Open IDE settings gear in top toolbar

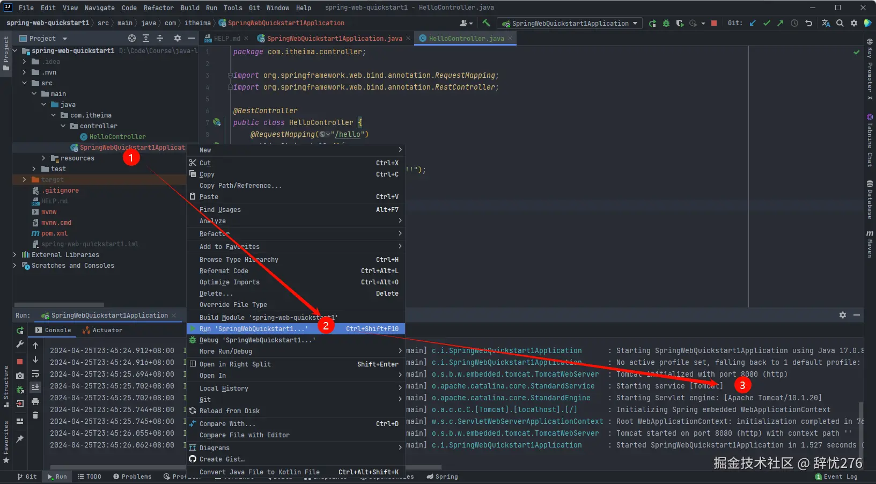854,23
